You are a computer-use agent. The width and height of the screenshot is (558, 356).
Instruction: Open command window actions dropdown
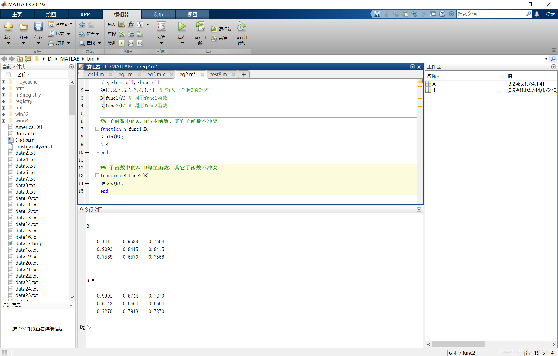pyautogui.click(x=419, y=210)
